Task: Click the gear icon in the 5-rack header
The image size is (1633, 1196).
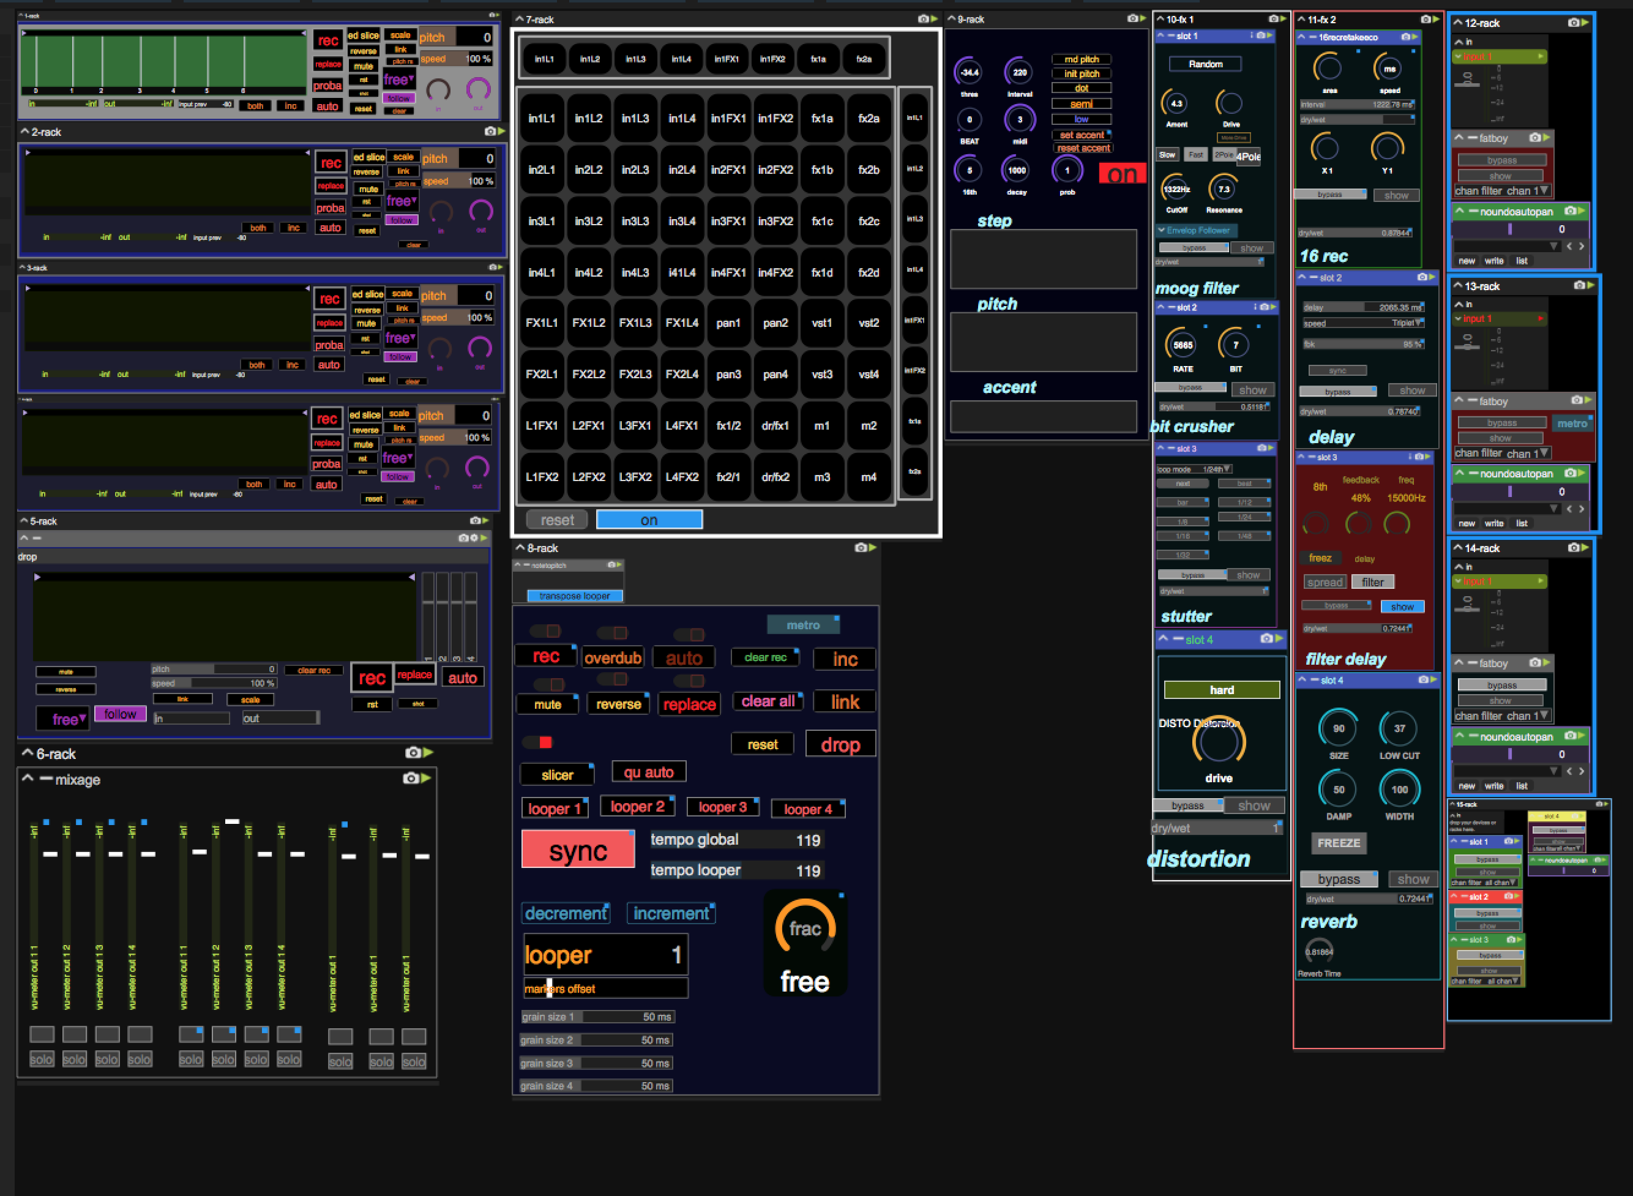Action: pyautogui.click(x=475, y=537)
